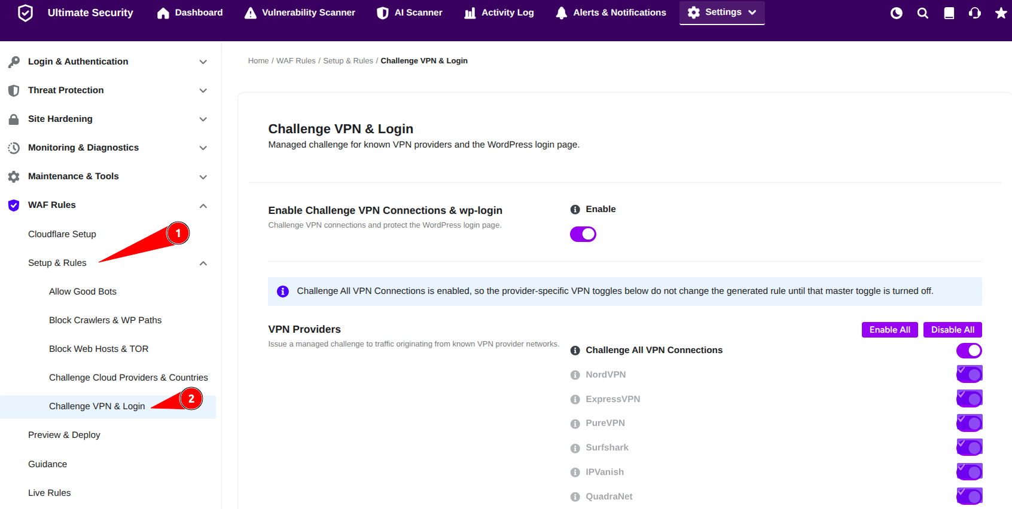Expand Maintenance & Tools chevron
The height and width of the screenshot is (509, 1012).
tap(203, 177)
